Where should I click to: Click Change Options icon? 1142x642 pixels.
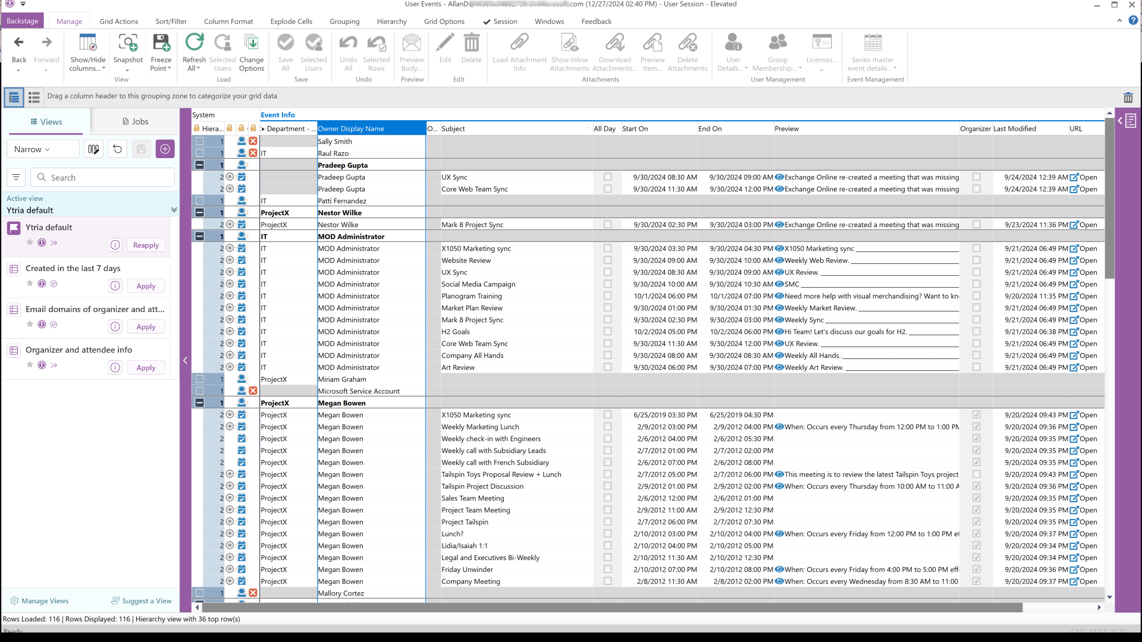tap(252, 43)
